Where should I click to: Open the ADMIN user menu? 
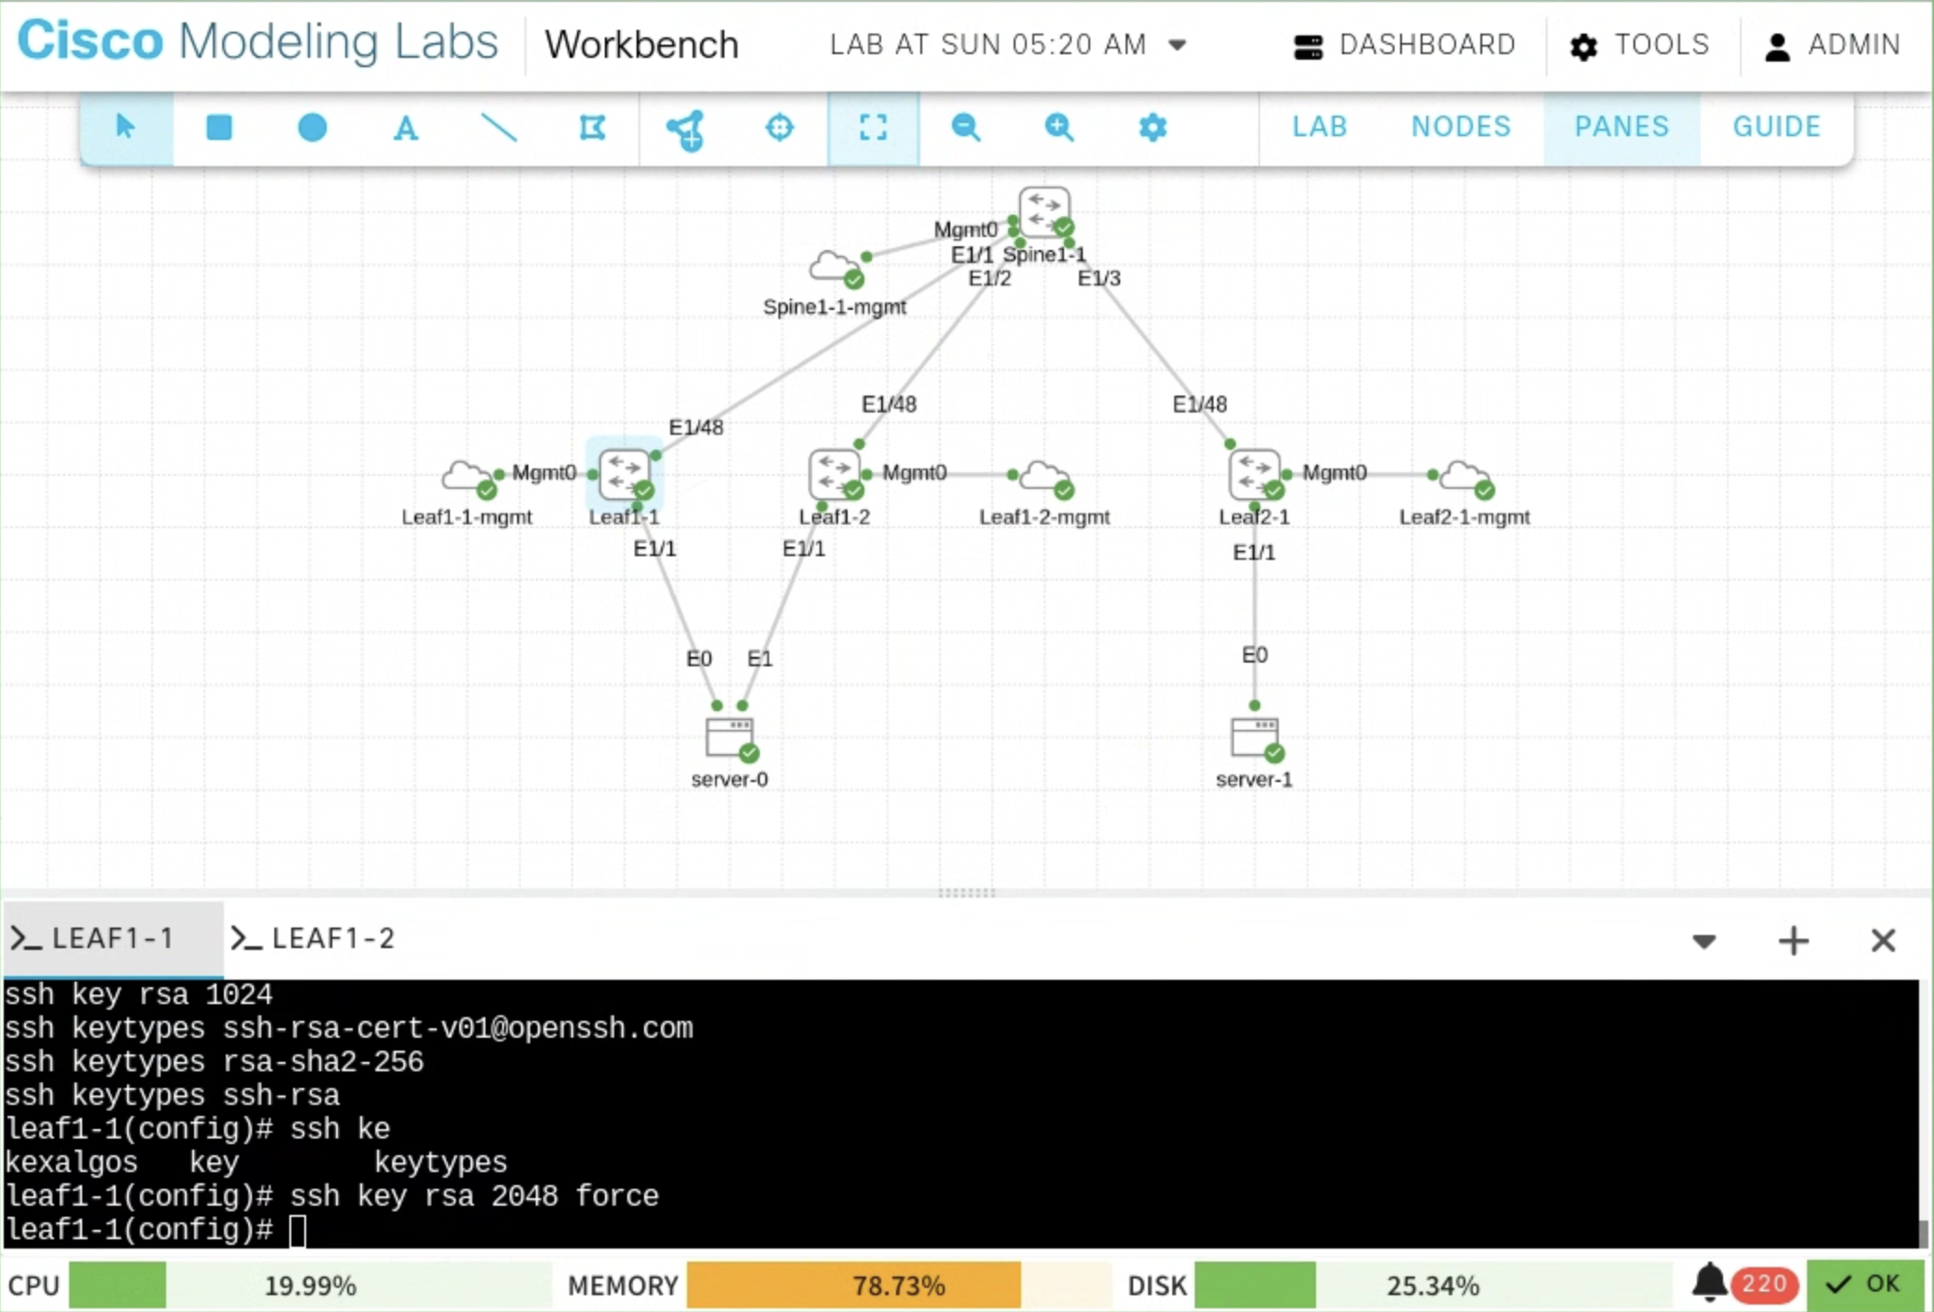pyautogui.click(x=1832, y=45)
